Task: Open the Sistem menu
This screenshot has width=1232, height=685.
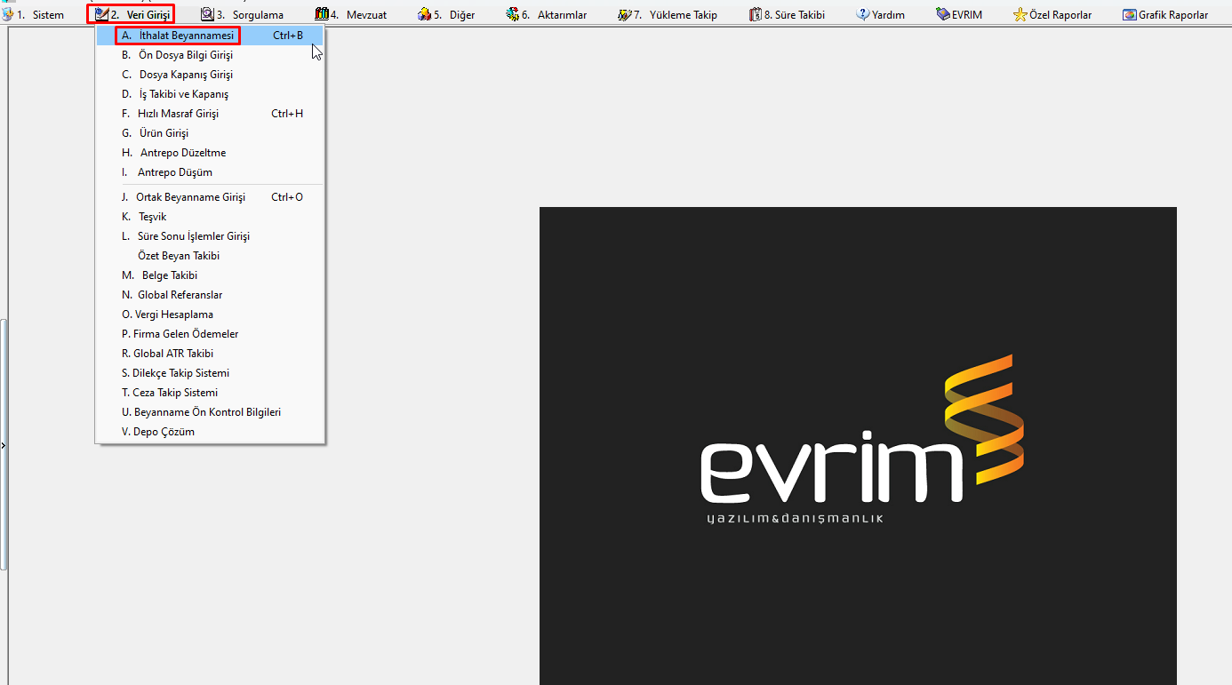Action: coord(41,15)
